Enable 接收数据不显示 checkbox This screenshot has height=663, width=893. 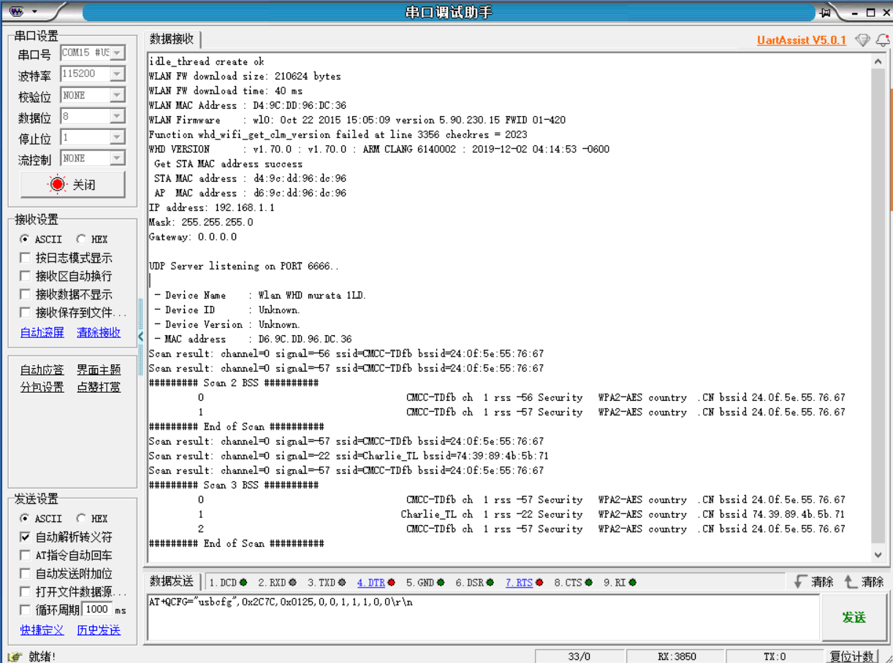[x=25, y=294]
